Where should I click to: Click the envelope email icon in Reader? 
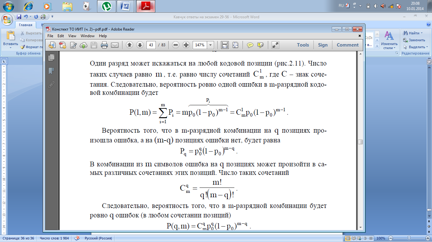tap(114, 45)
